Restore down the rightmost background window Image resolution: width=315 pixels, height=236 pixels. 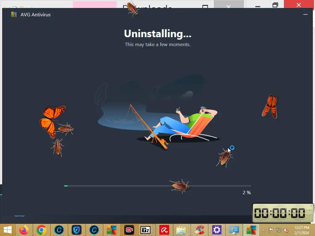275,5
